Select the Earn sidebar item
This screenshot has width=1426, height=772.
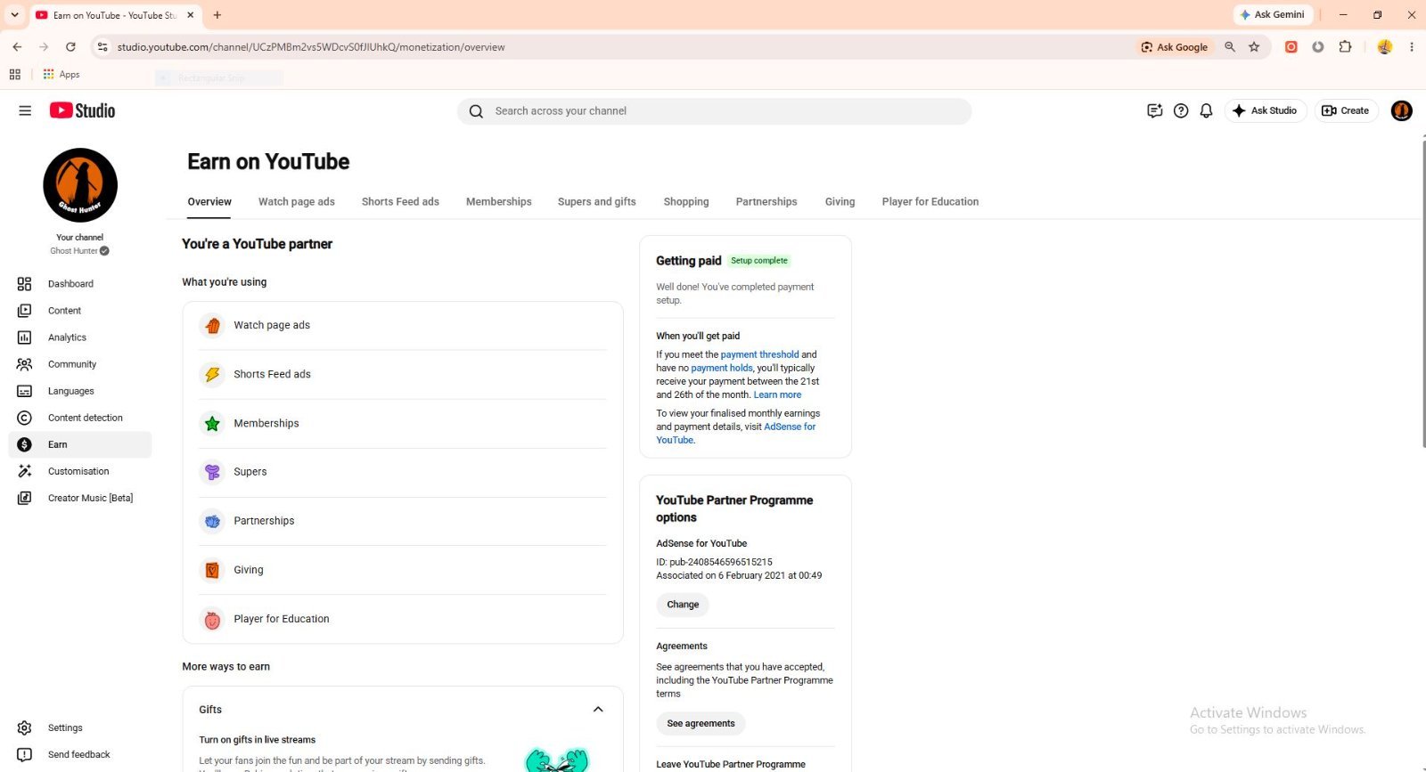tap(80, 444)
